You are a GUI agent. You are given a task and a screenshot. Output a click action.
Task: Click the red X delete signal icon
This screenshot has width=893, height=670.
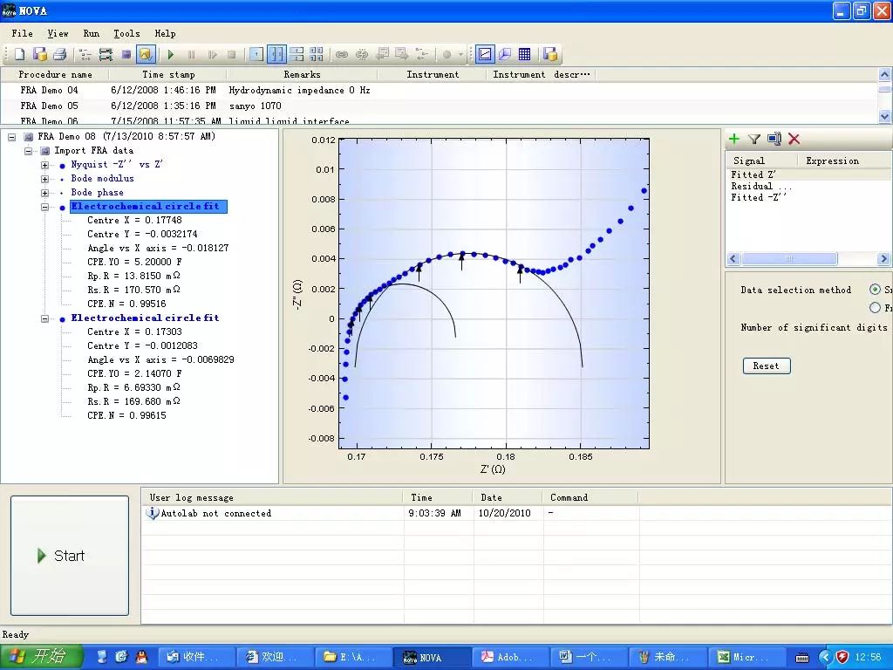794,139
